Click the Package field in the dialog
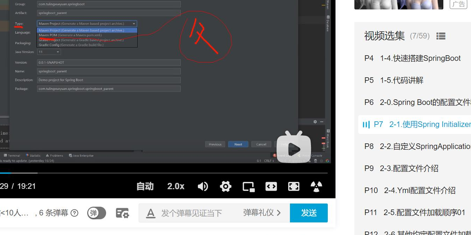 point(109,89)
